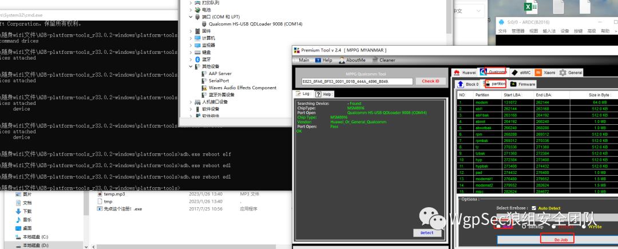Open 本地磁盘 (C:) drive
Viewport: 618px width, 249px height.
point(35,237)
